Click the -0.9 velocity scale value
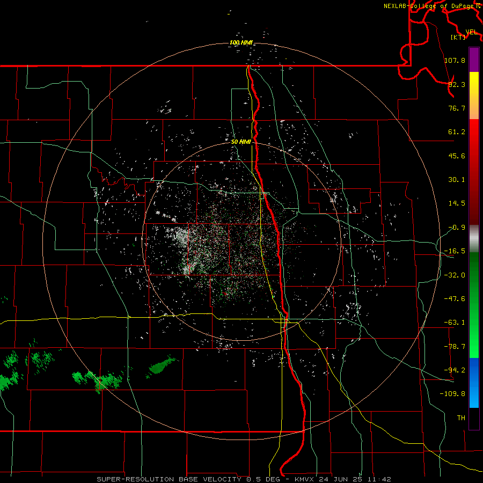This screenshot has height=483, width=483. point(457,228)
